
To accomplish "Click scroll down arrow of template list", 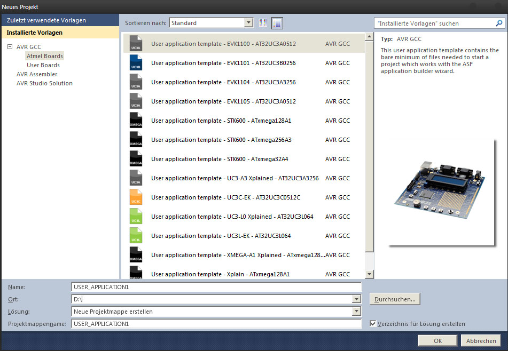I will click(x=369, y=274).
